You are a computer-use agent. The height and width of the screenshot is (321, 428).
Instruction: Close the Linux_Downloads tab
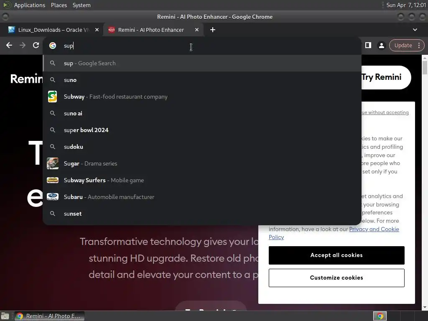point(97,30)
